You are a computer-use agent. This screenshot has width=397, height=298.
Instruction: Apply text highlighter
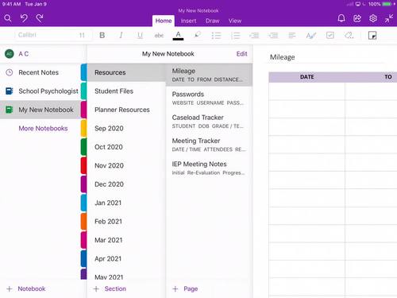pos(198,35)
